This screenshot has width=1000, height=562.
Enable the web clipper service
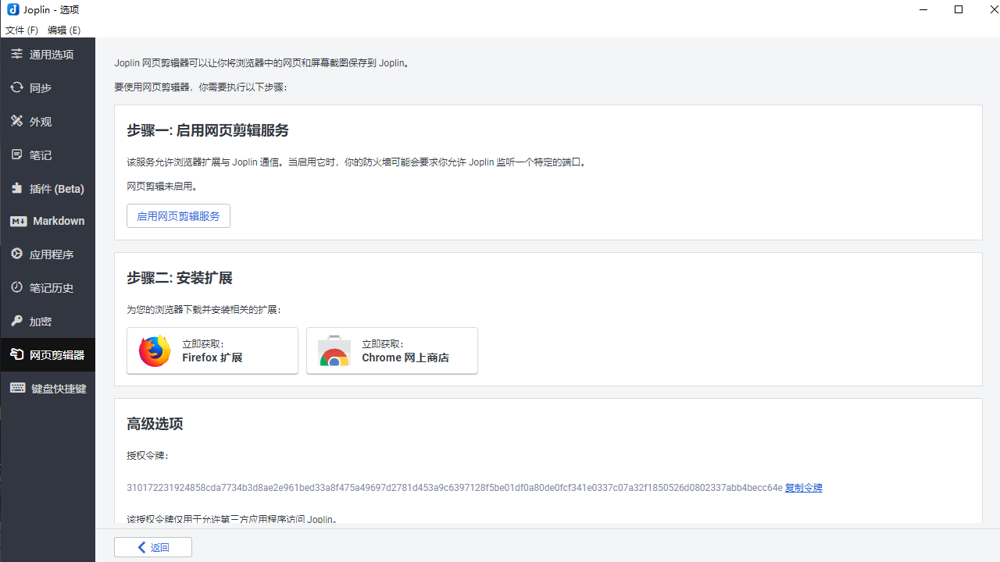pyautogui.click(x=178, y=215)
